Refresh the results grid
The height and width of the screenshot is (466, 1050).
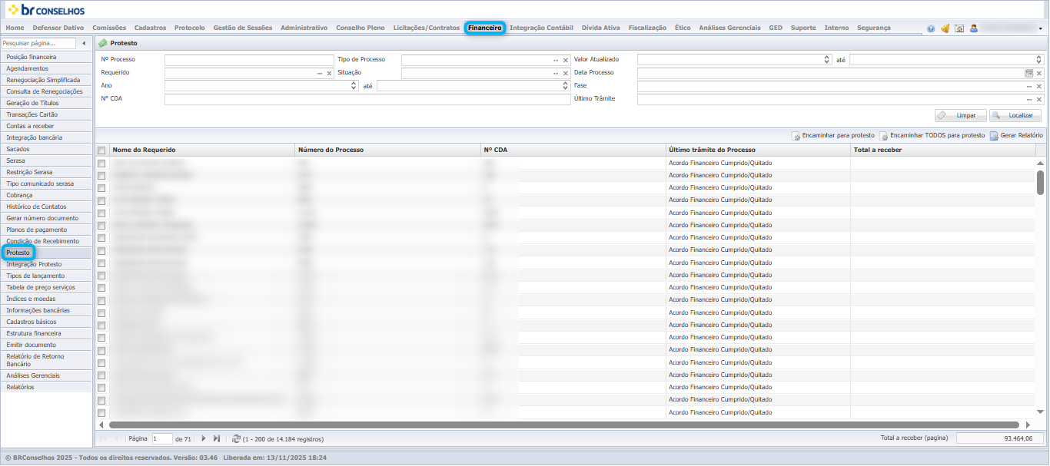click(236, 438)
